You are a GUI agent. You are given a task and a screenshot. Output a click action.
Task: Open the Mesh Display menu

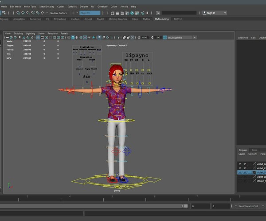pyautogui.click(x=45, y=7)
